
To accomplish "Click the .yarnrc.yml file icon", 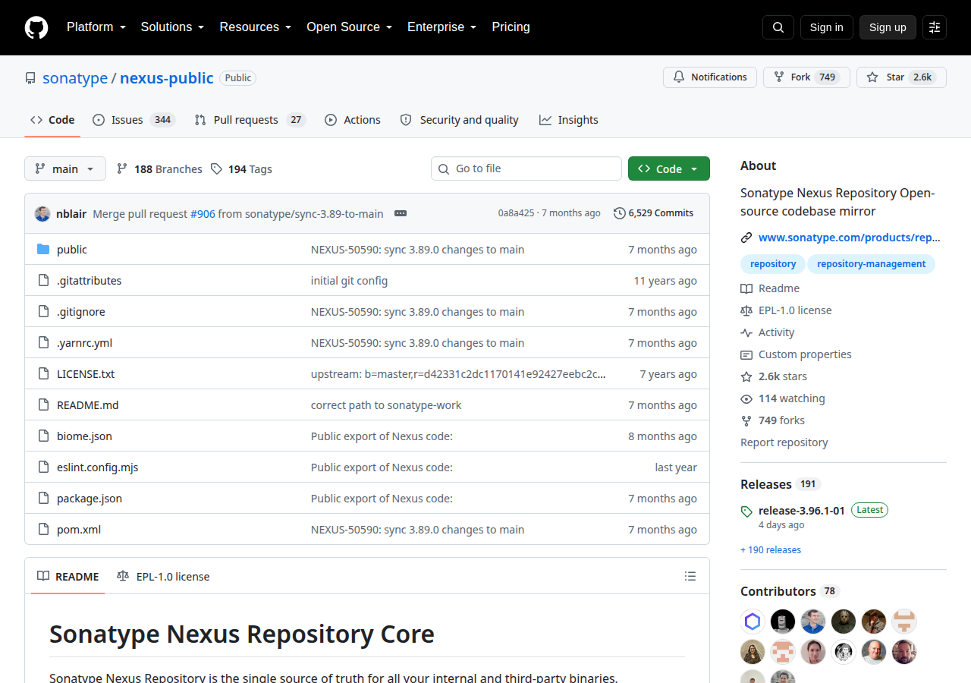I will [43, 343].
